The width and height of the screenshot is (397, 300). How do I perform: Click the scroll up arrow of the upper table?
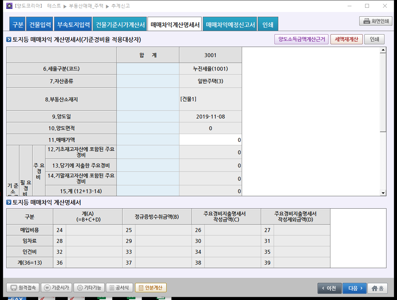[383, 50]
